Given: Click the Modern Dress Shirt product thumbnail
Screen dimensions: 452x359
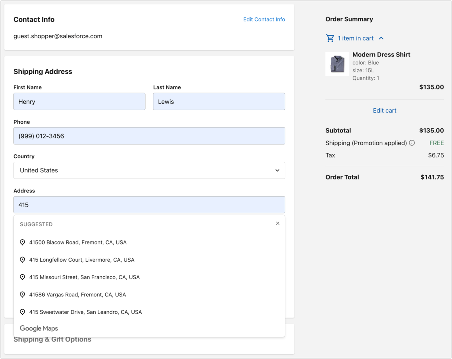Looking at the screenshot, I should click(337, 64).
